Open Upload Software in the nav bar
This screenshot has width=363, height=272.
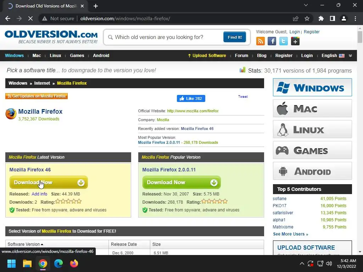207,56
